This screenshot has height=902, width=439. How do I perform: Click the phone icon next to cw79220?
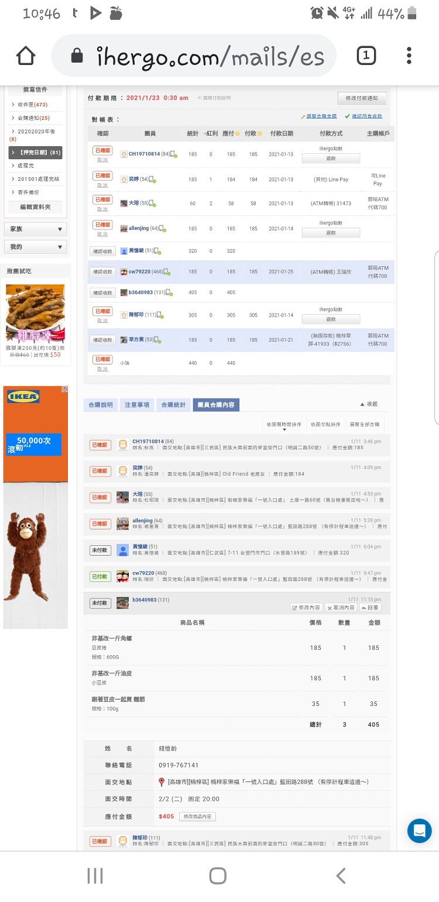pos(166,272)
